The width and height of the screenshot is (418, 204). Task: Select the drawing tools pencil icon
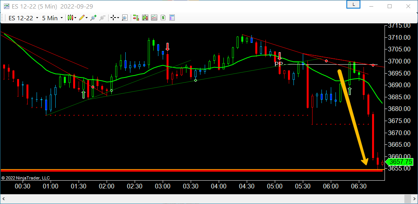pyautogui.click(x=82, y=18)
